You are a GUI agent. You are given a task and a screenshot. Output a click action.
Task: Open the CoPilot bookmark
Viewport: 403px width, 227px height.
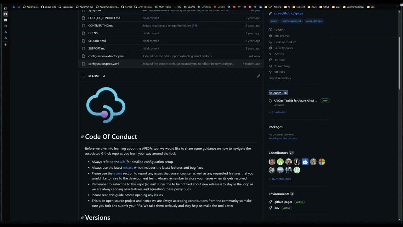tap(127, 7)
